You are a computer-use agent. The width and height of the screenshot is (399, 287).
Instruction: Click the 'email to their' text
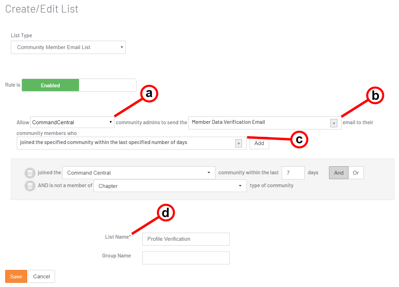[x=358, y=122]
